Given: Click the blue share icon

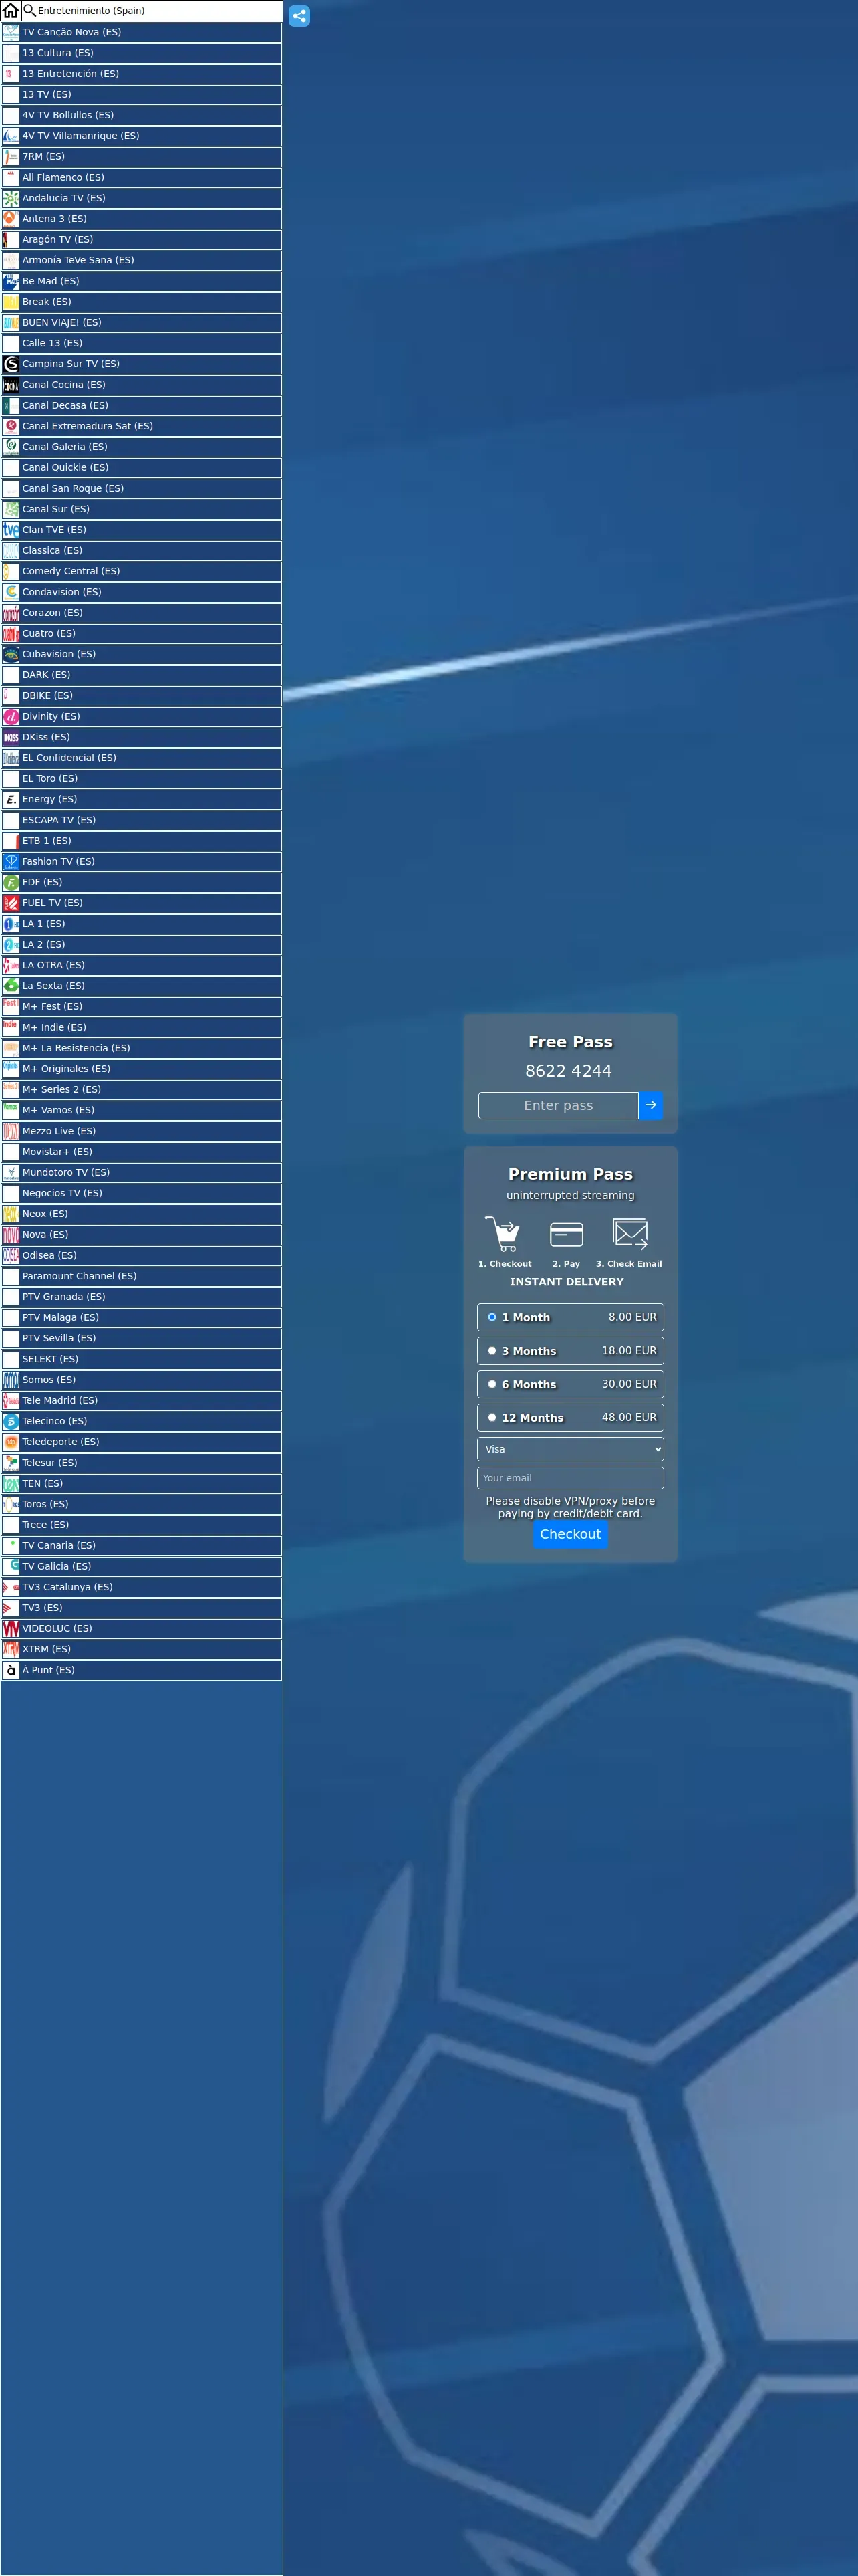Looking at the screenshot, I should click(x=299, y=16).
